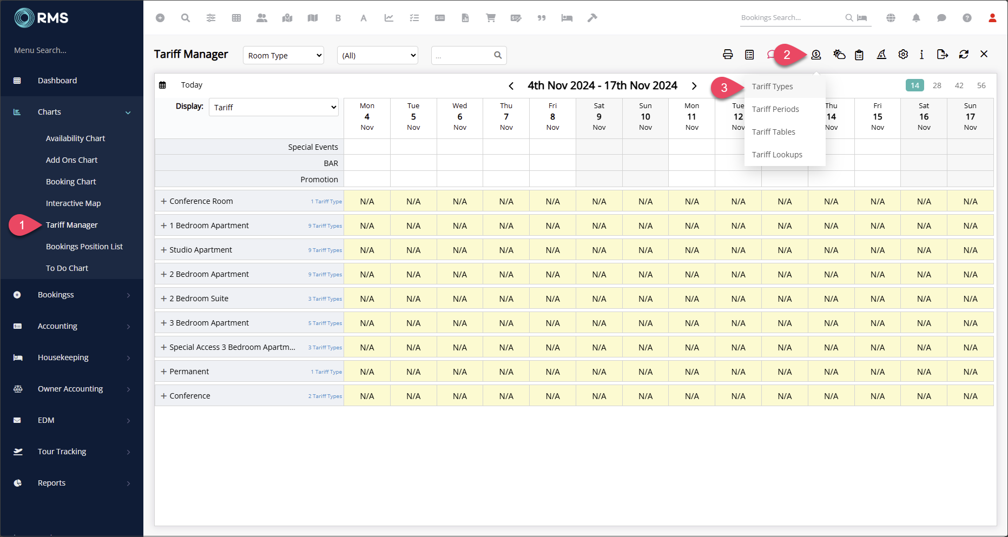Switch to 28 day view
1008x537 pixels.
coord(937,85)
